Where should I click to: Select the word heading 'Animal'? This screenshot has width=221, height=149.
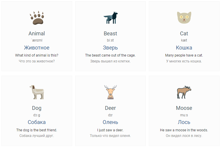click(x=37, y=34)
